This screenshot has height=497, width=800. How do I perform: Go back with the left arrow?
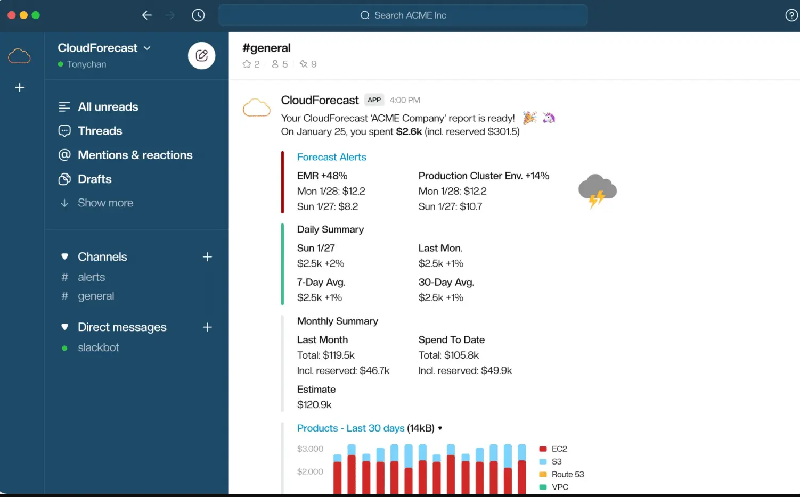click(147, 15)
